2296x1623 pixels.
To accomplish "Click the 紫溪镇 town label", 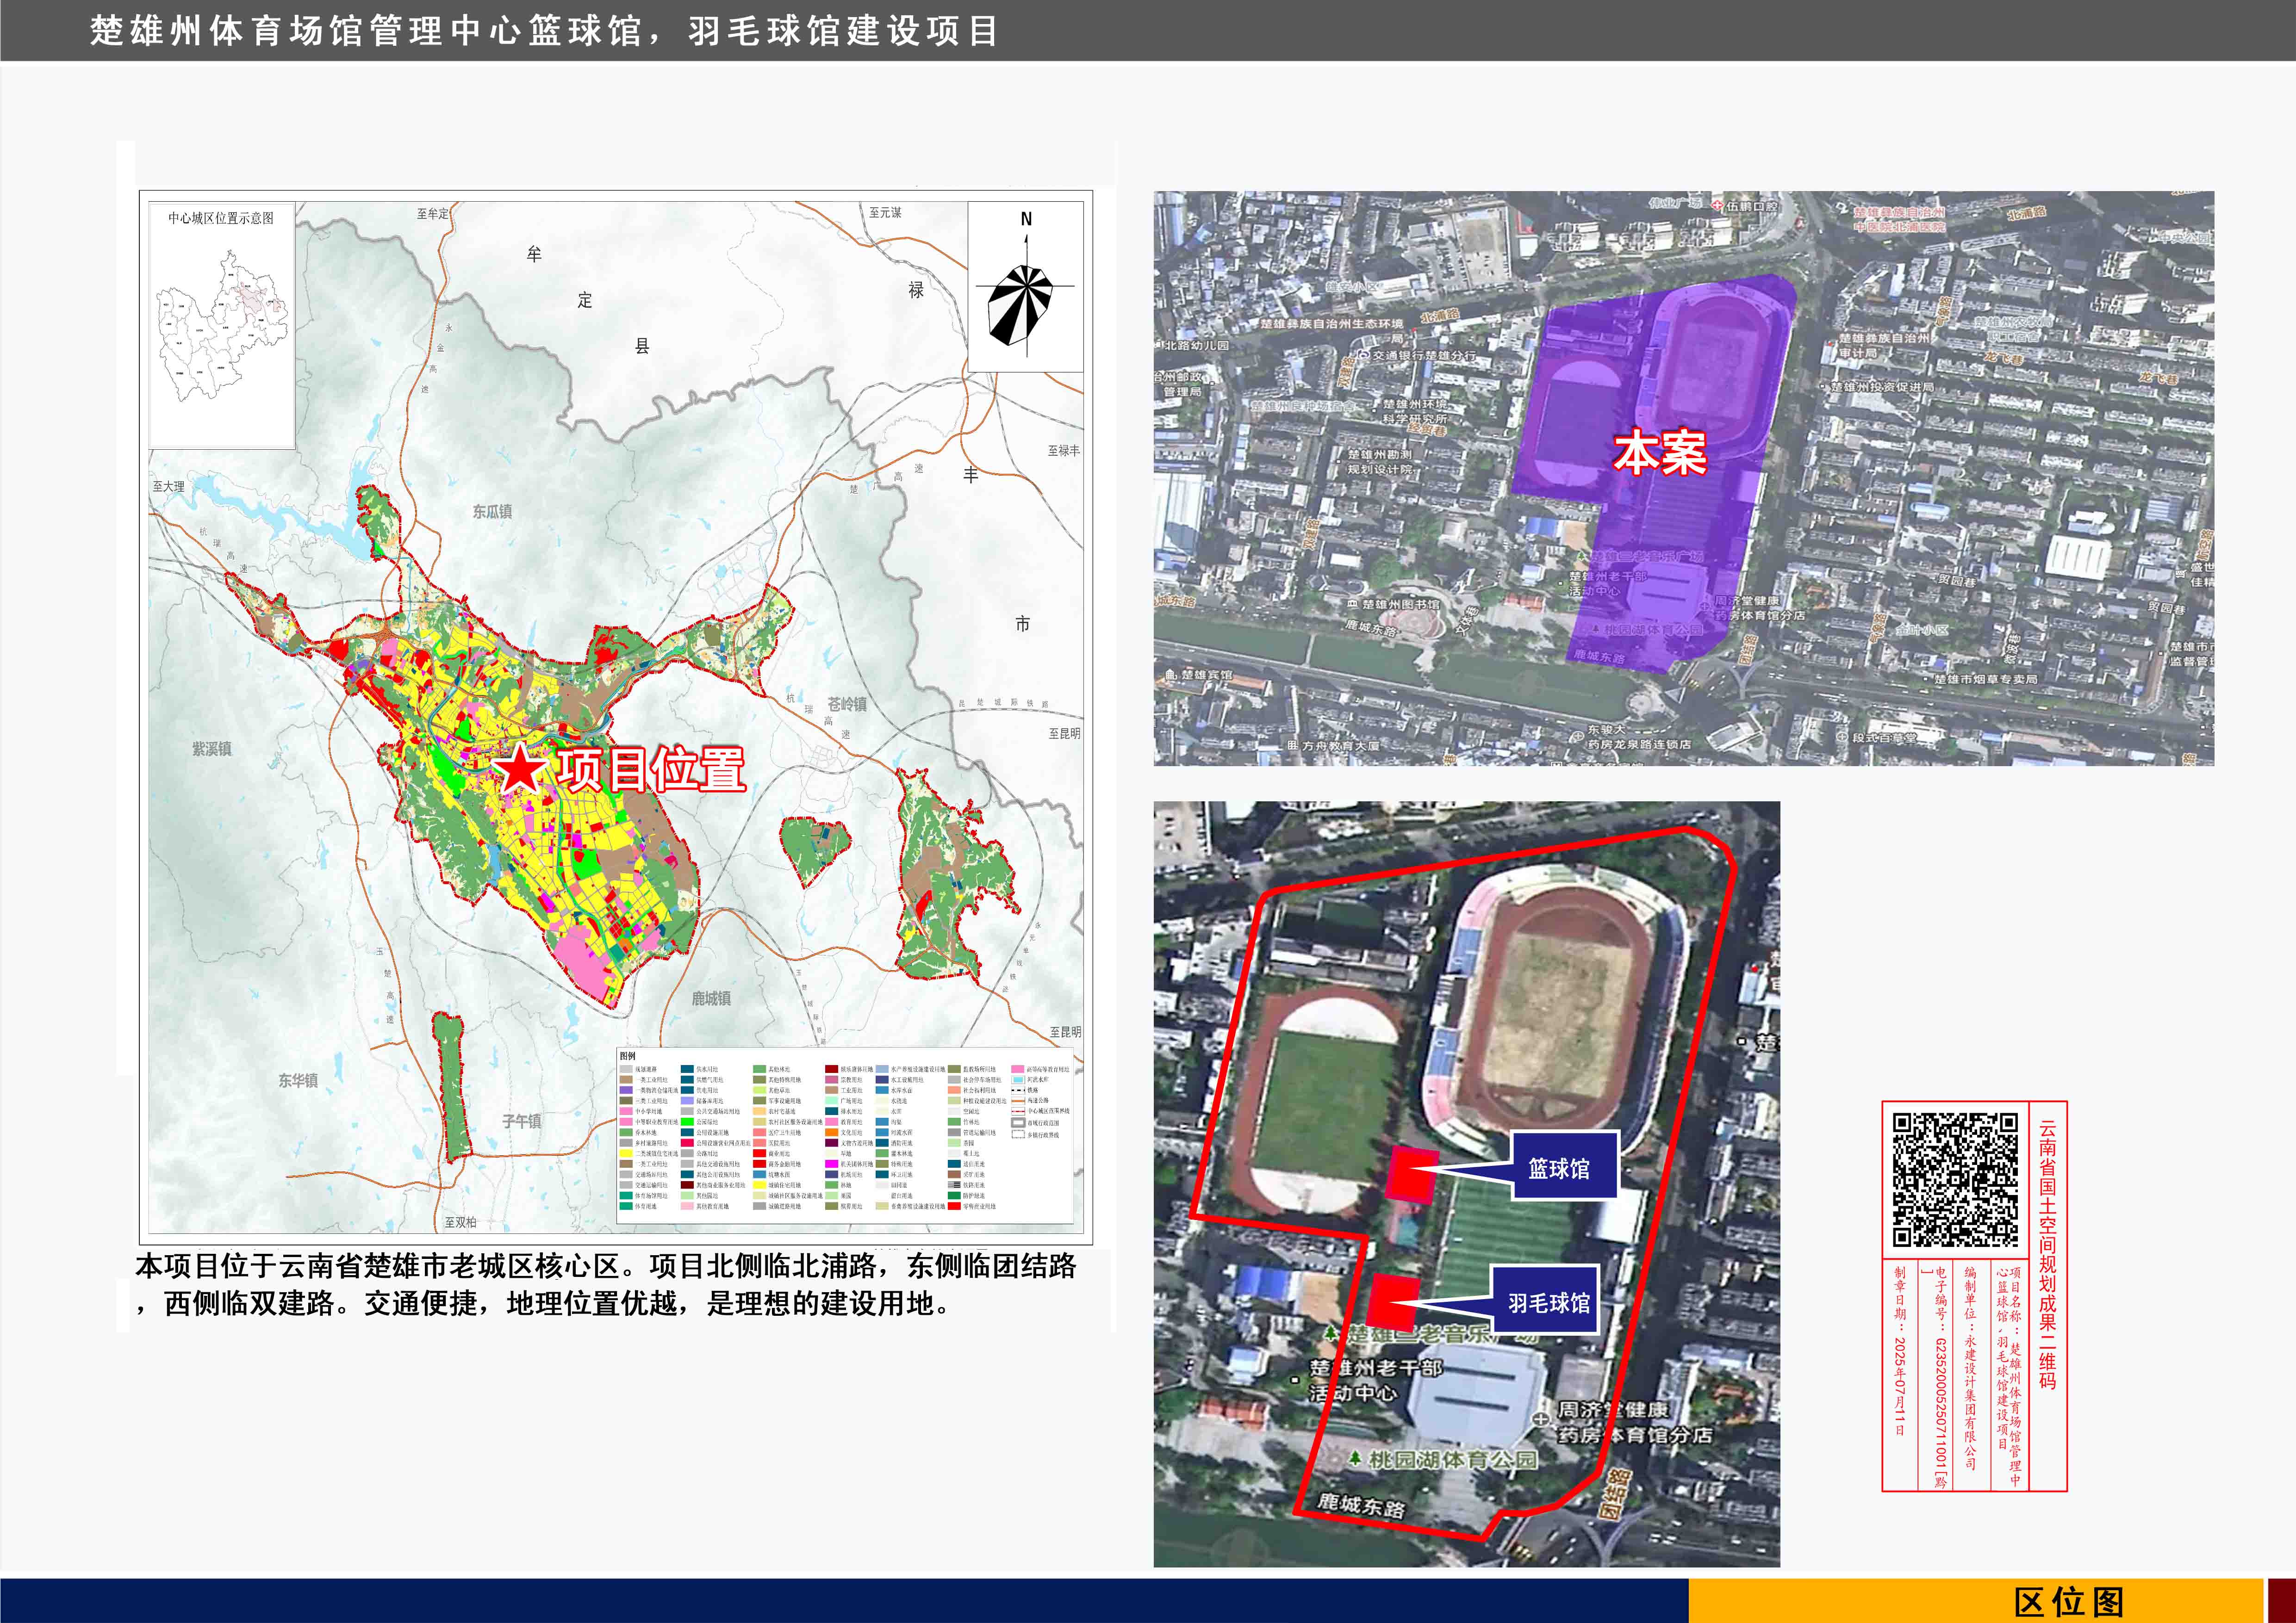I will point(212,749).
